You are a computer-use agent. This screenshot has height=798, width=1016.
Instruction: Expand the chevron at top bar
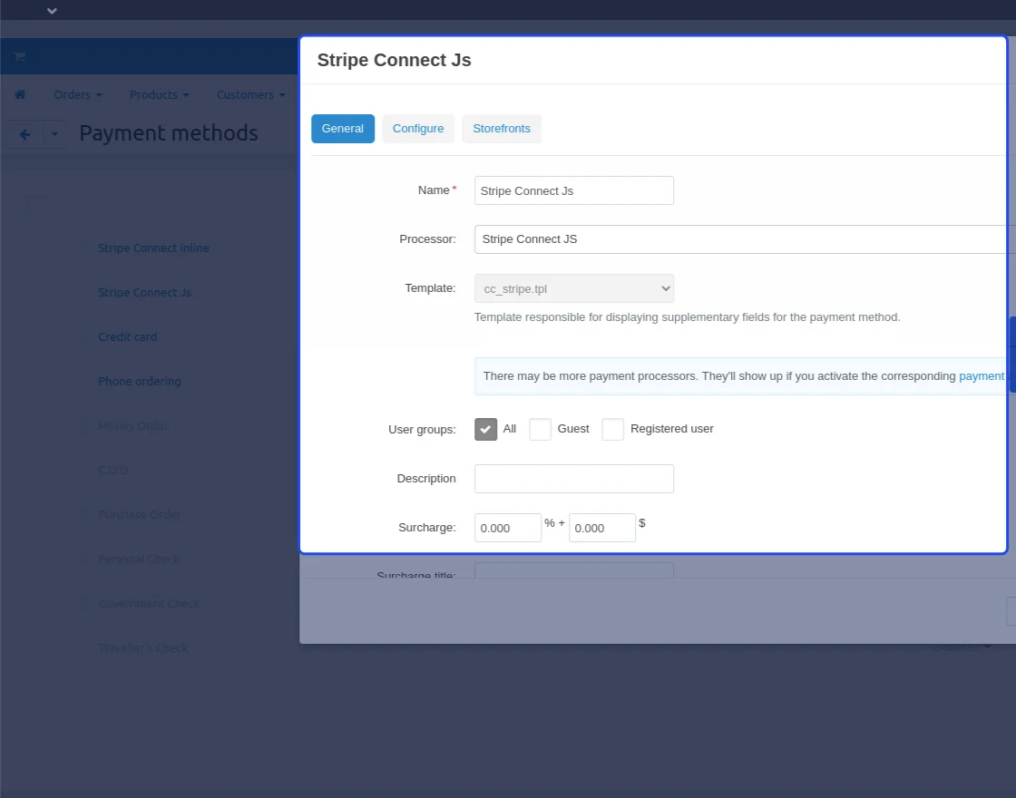(x=52, y=10)
